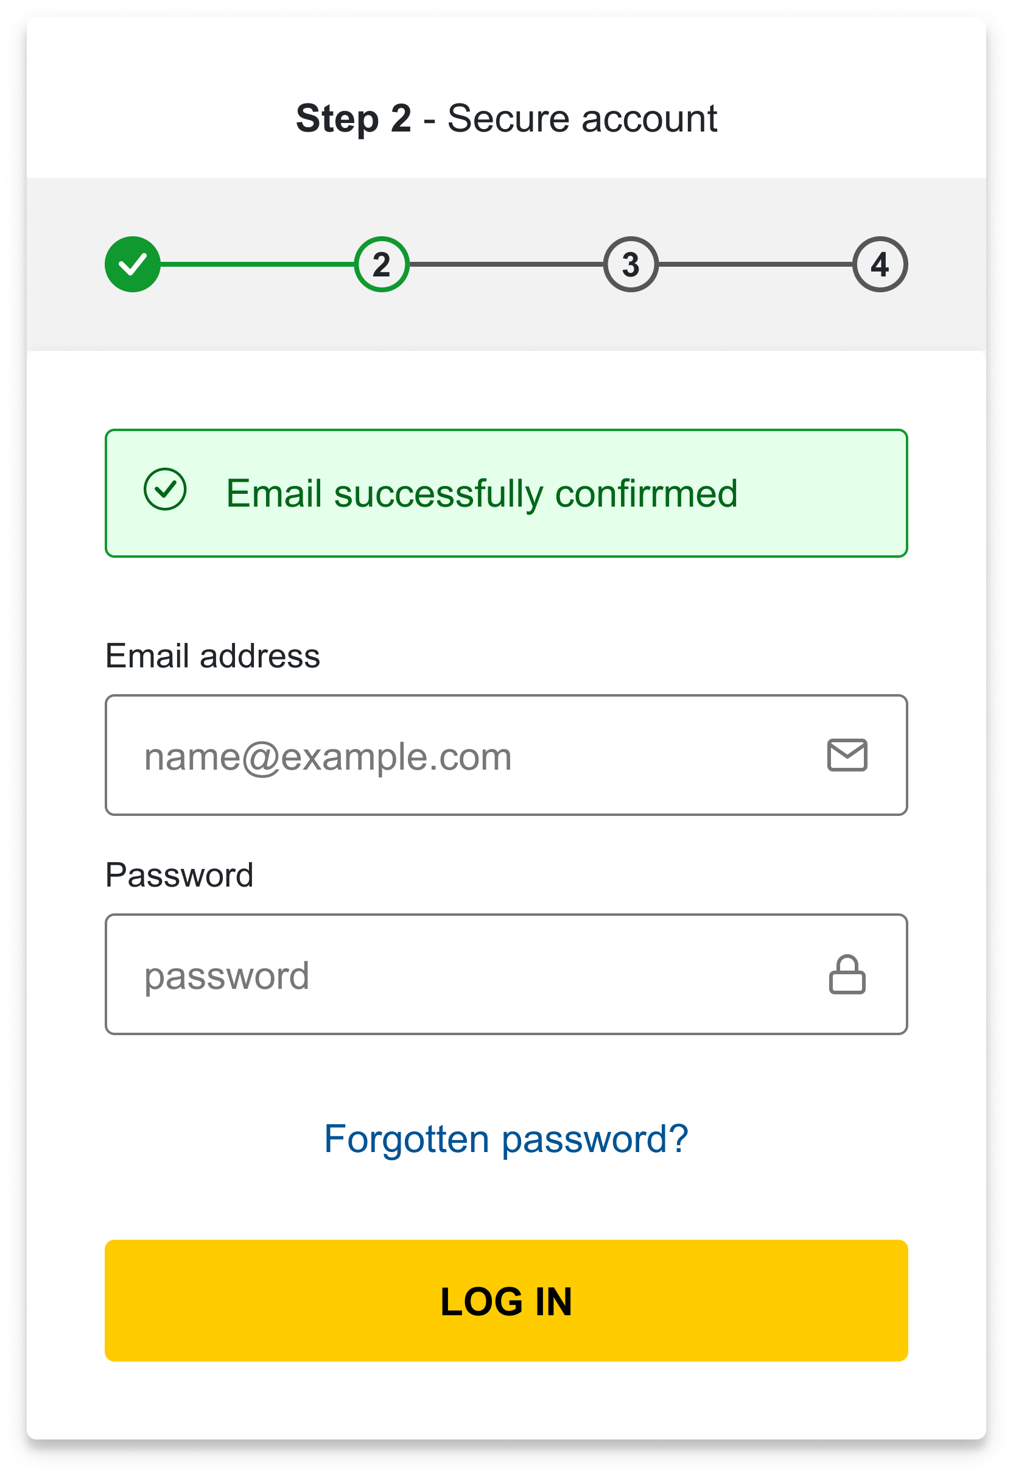Click the padlock icon in password field

pyautogui.click(x=847, y=974)
